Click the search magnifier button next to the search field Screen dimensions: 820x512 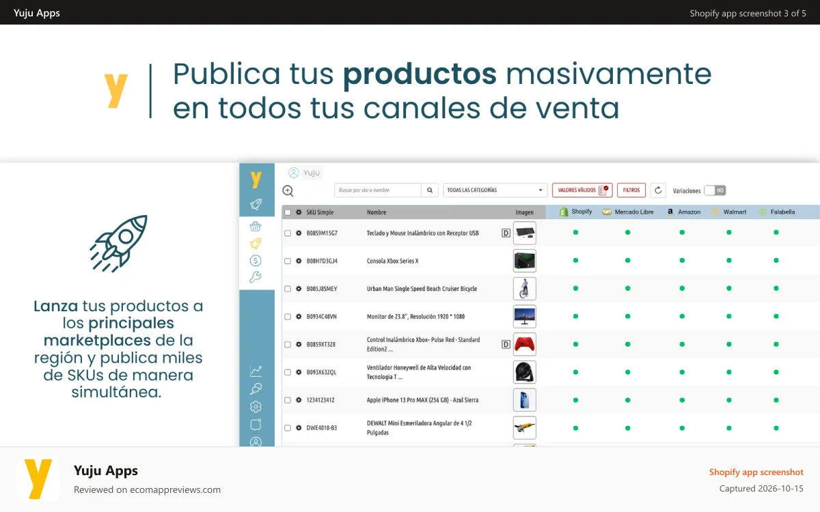point(430,190)
